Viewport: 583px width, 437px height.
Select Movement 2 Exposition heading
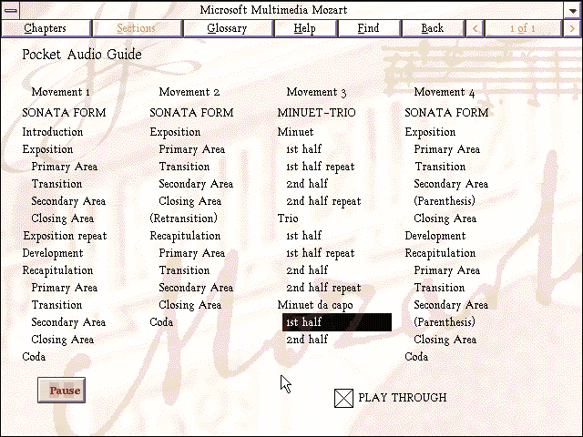click(175, 132)
